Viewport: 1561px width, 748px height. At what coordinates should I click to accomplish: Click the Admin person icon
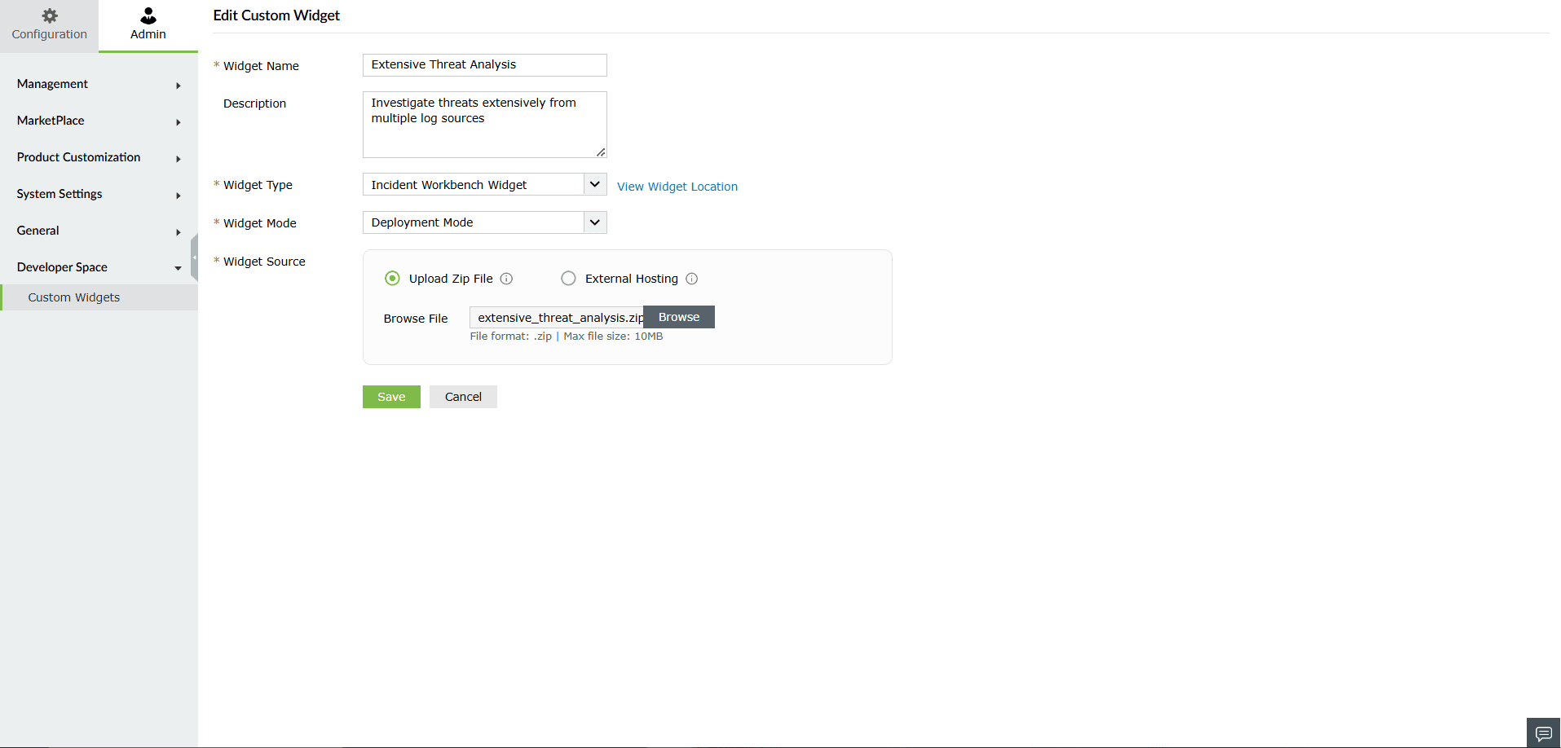point(148,15)
